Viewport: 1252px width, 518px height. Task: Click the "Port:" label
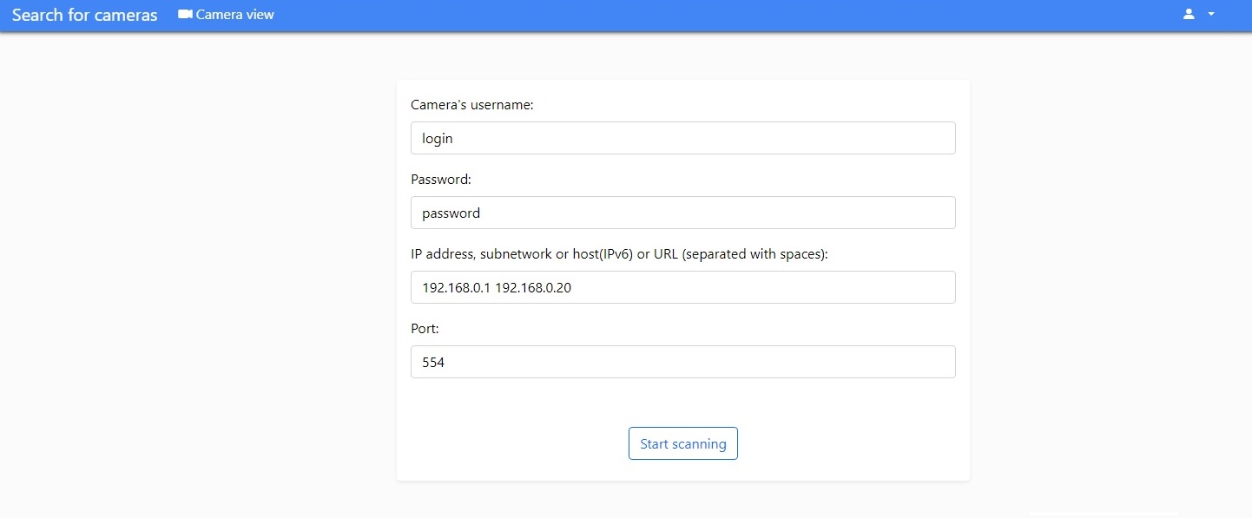click(x=425, y=329)
